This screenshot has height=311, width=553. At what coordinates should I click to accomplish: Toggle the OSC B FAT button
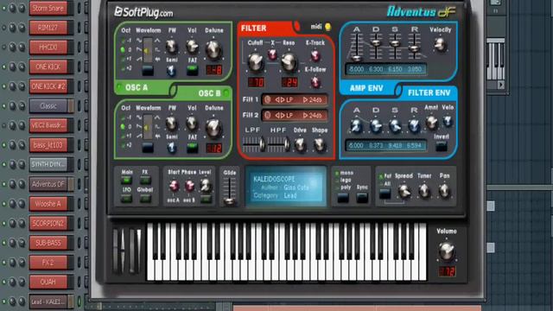point(192,148)
